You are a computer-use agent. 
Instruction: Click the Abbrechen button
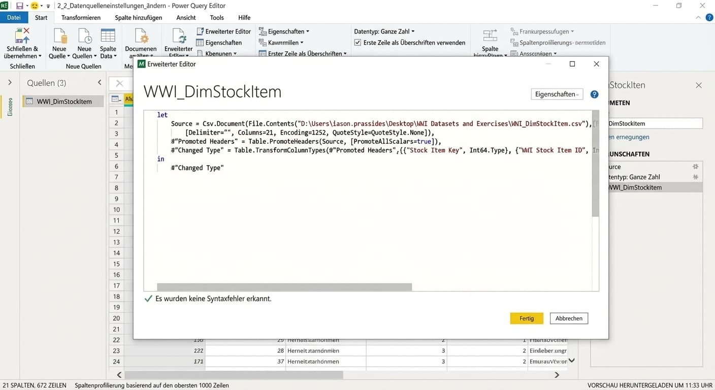(x=569, y=318)
